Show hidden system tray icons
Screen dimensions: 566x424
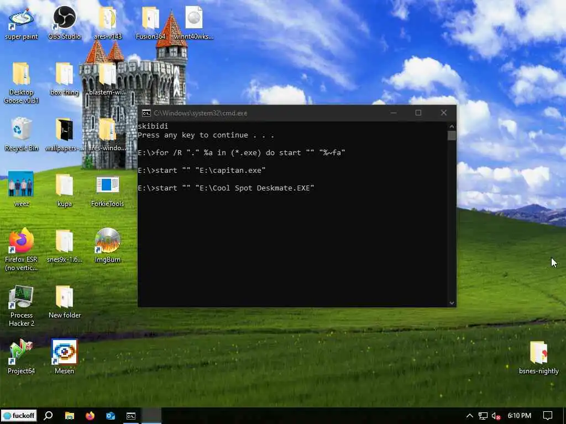coord(469,416)
